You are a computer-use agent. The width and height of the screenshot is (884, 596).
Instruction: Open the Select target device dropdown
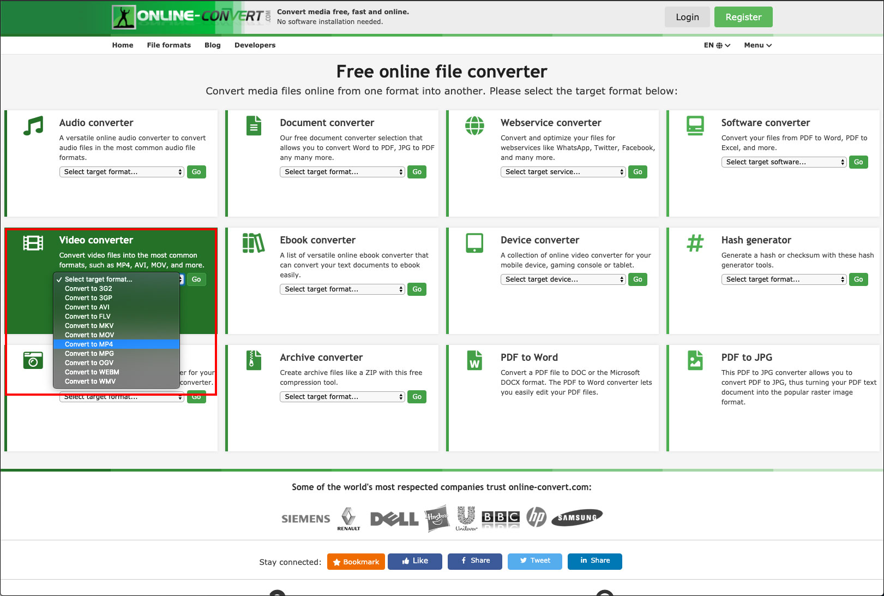[x=562, y=279]
